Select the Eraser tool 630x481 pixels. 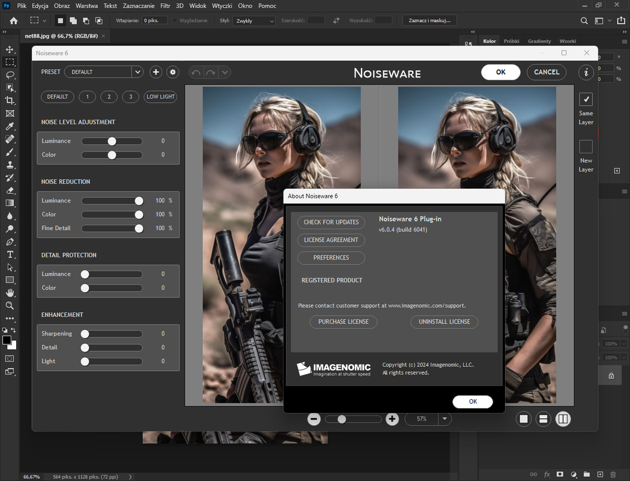tap(10, 191)
